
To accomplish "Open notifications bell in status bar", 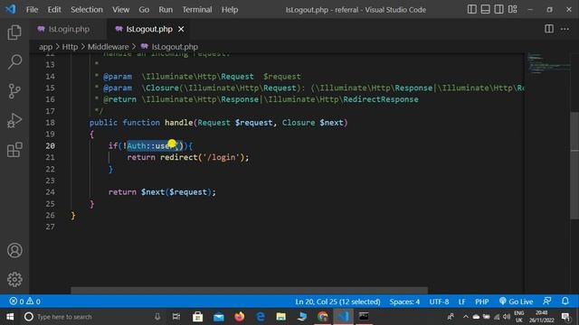I will point(565,302).
